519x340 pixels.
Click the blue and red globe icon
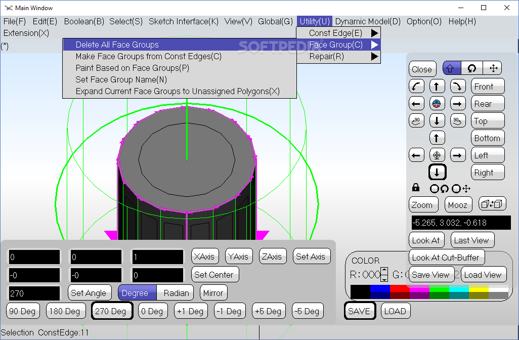pyautogui.click(x=437, y=104)
